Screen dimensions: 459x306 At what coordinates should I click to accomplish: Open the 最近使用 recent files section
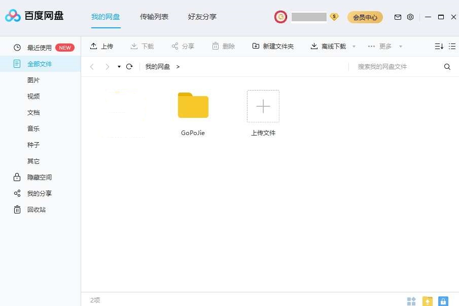[40, 48]
